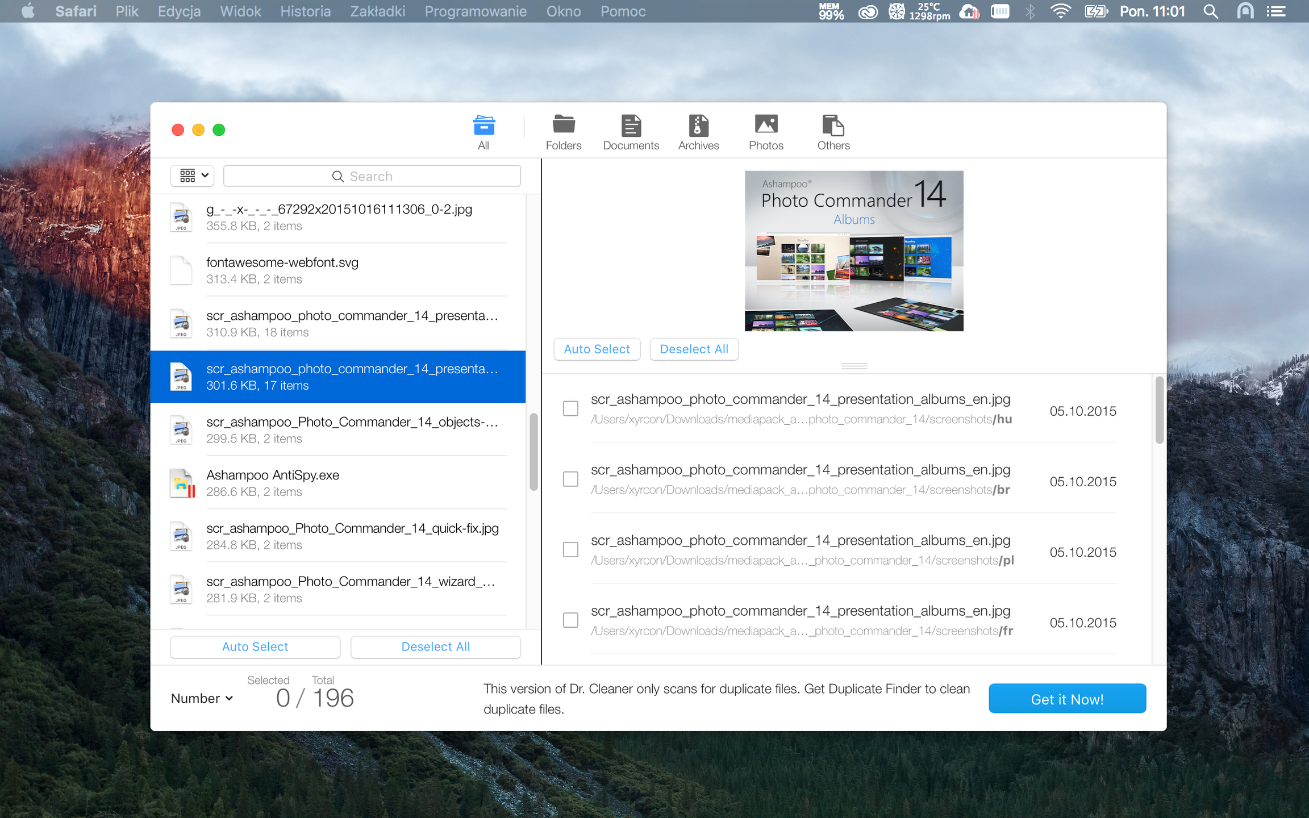Click the JPEG icon of the objects screenshot row
The image size is (1309, 818).
(181, 430)
